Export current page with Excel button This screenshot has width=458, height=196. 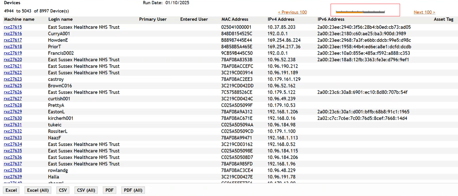11,190
